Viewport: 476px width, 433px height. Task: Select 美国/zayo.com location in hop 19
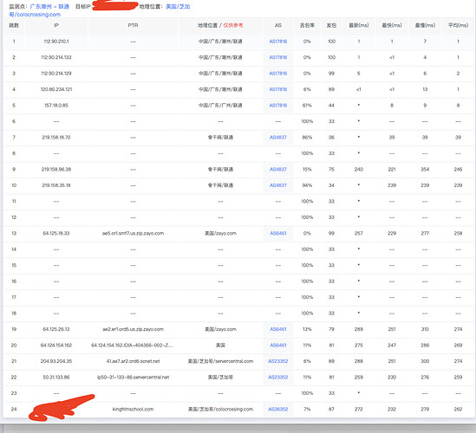point(220,329)
